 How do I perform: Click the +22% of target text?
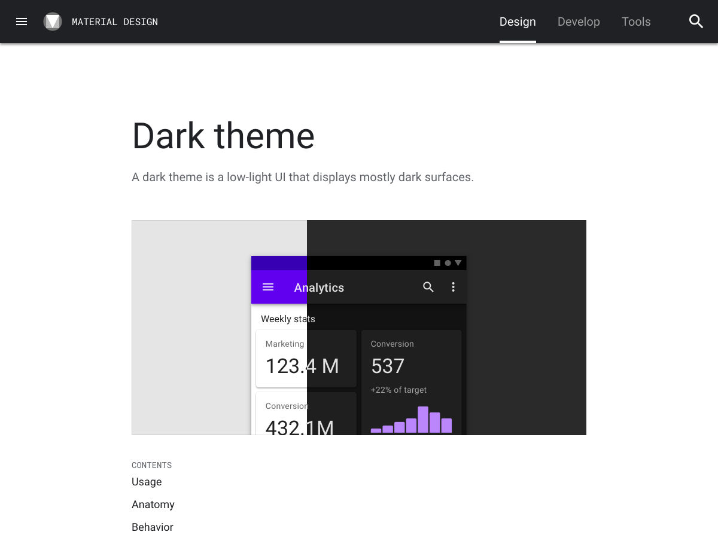398,390
